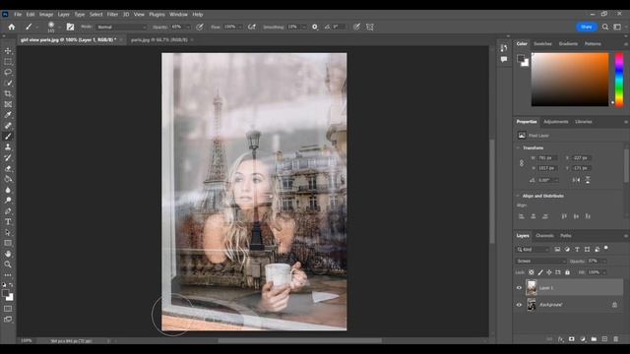This screenshot has width=630, height=354.
Task: Open the layer Fill dropdown
Action: 603,272
